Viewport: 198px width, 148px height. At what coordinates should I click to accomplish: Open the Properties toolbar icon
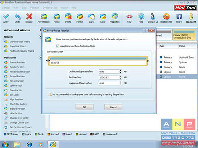pos(114,17)
